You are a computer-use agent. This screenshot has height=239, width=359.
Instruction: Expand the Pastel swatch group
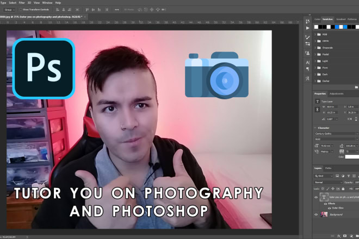click(x=315, y=54)
